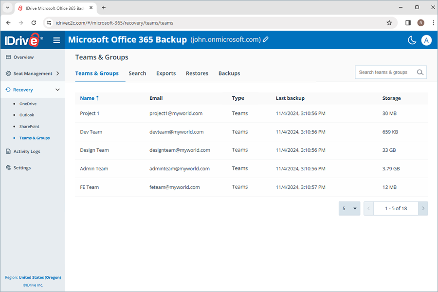
Task: Select the Recovery restore icon in sidebar
Action: (x=8, y=90)
